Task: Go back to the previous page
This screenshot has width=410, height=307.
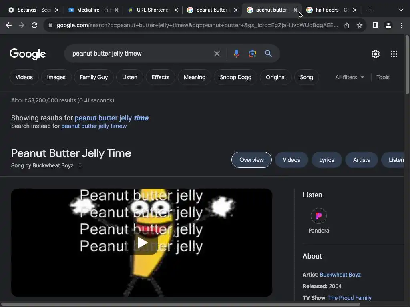Action: [x=9, y=25]
